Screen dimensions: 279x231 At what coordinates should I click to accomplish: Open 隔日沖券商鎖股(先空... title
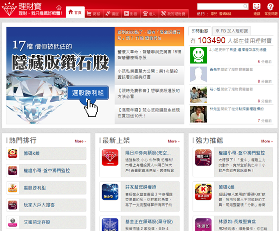coord(148,153)
